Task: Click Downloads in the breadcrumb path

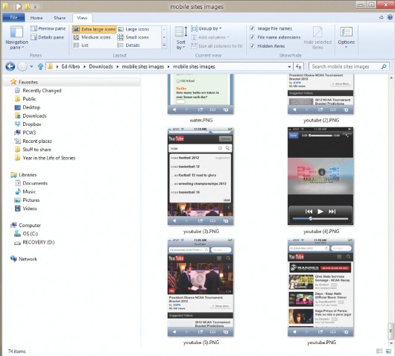Action: pos(101,67)
